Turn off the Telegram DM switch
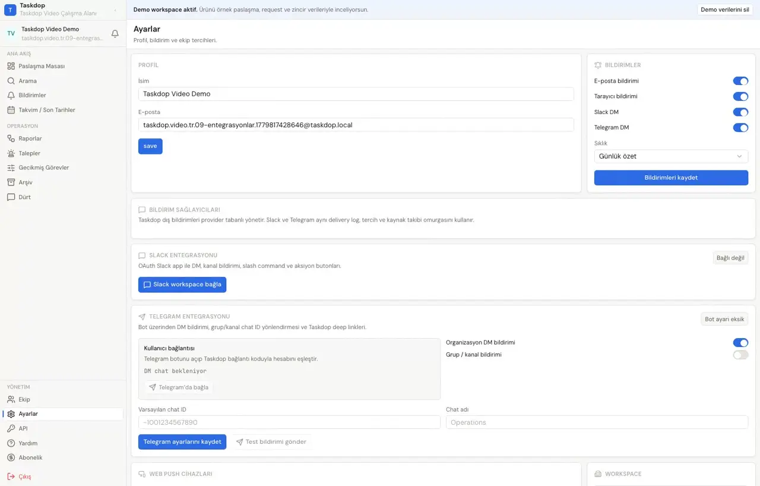 (x=740, y=128)
